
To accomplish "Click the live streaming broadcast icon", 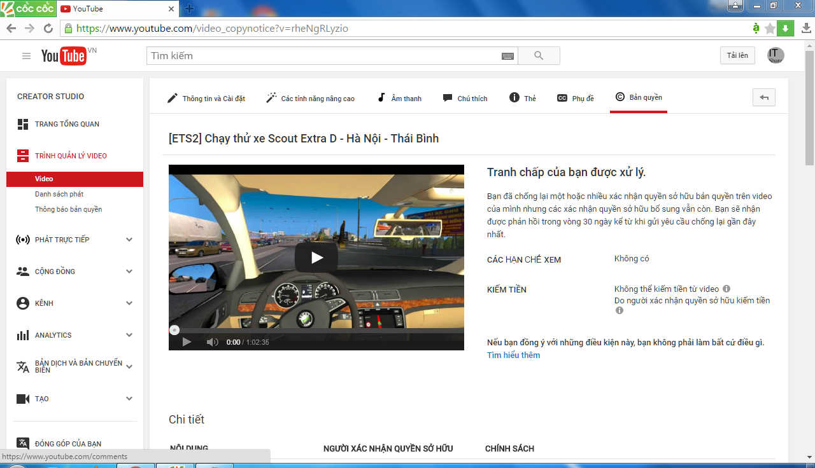I will click(x=23, y=240).
